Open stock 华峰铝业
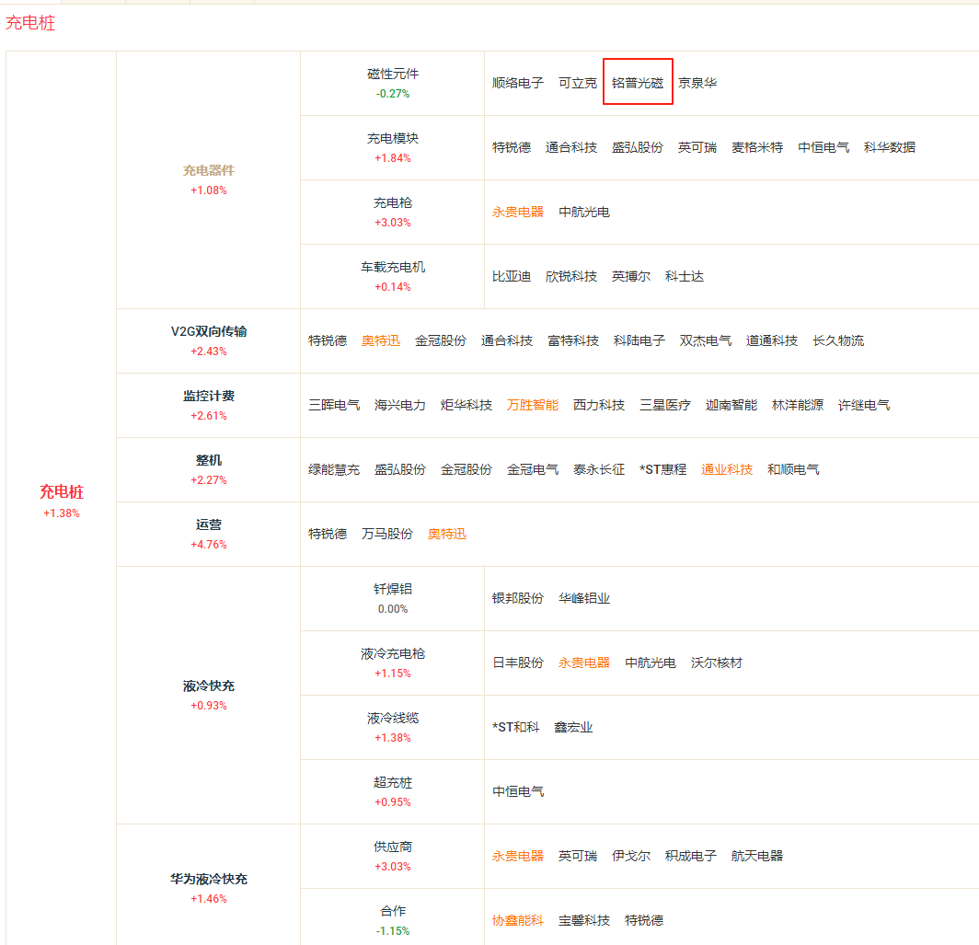979x945 pixels. (583, 598)
